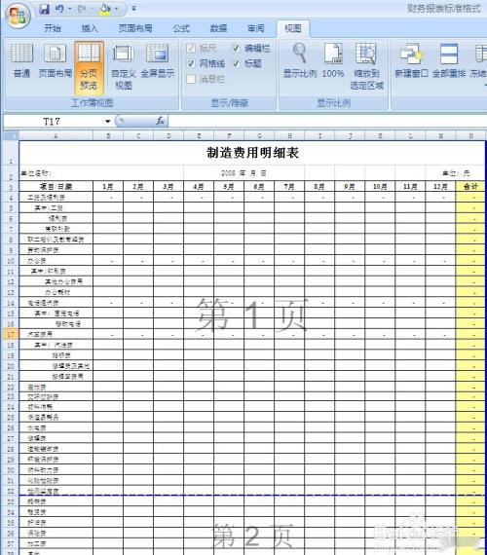The width and height of the screenshot is (487, 555).
Task: Open the 显示比例 zoom dialog
Action: coord(300,61)
